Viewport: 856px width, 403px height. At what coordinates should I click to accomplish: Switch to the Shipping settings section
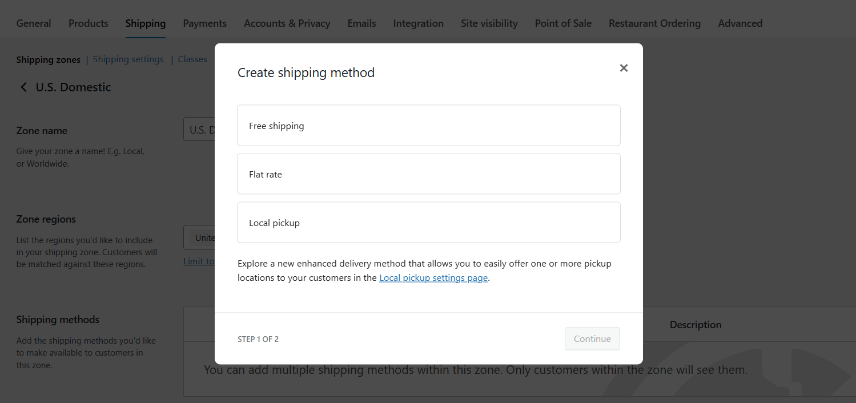point(128,59)
